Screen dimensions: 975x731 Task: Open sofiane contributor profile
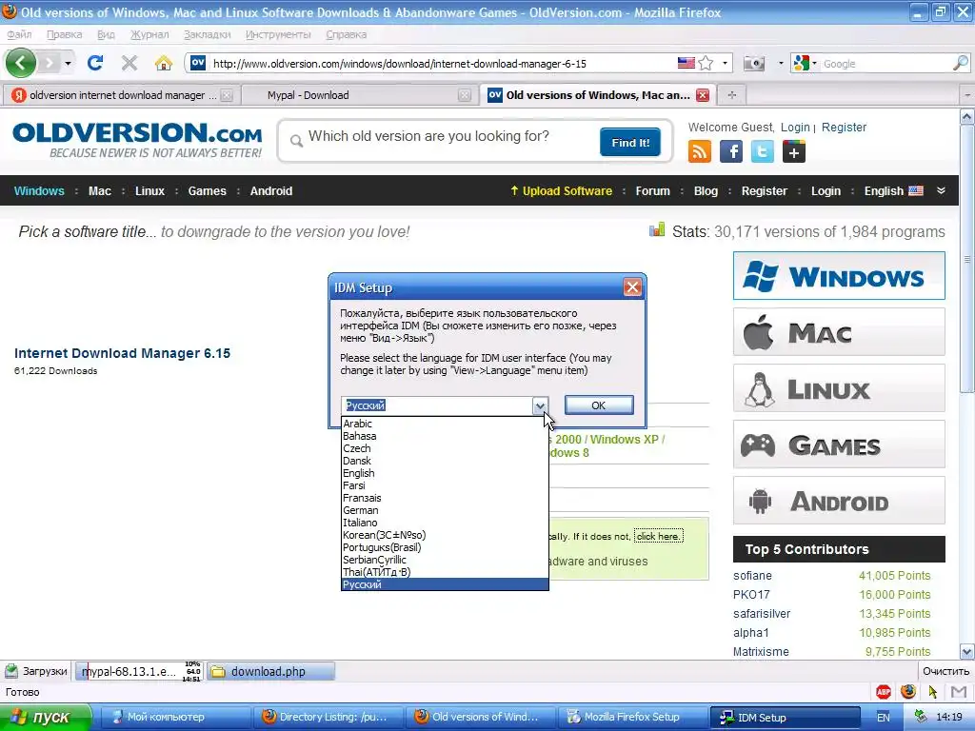[x=752, y=576]
